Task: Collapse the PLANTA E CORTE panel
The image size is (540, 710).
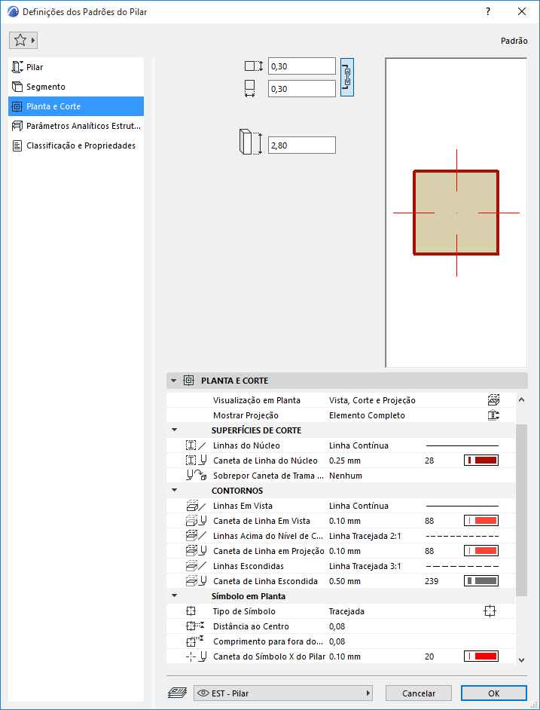Action: point(173,381)
